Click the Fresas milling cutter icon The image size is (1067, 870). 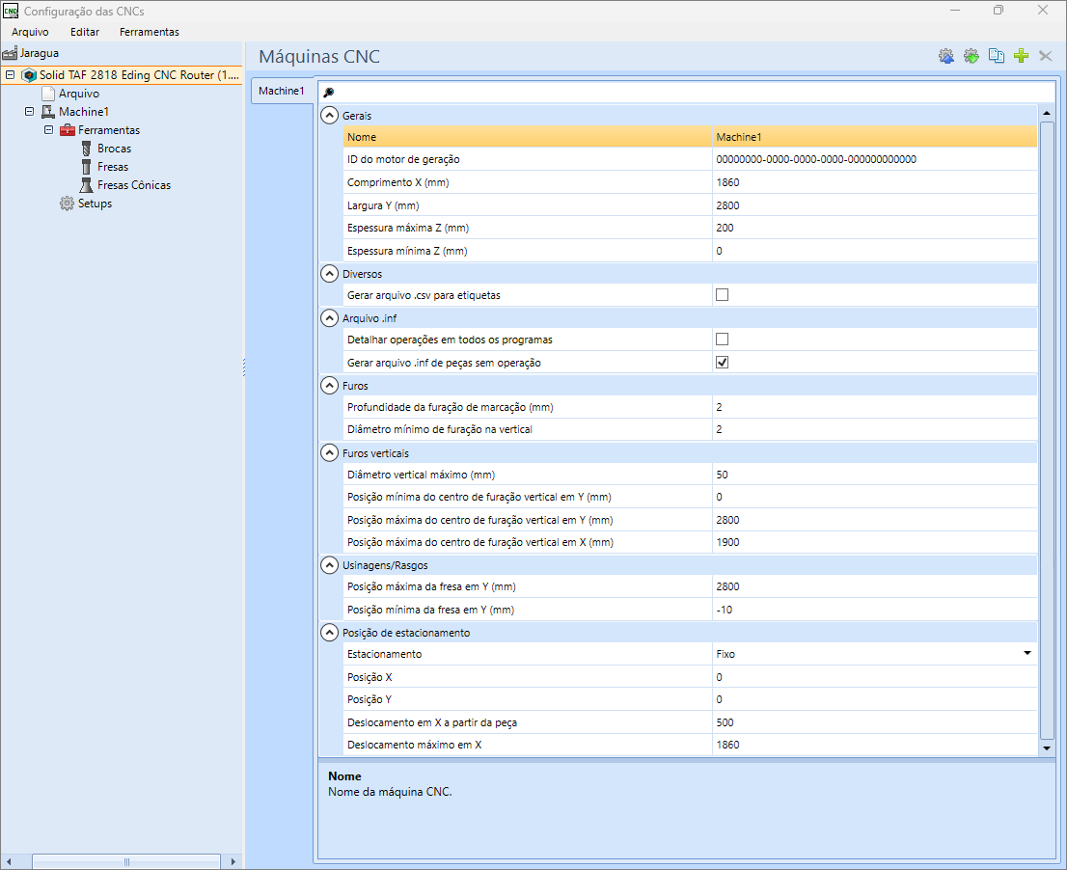pos(87,167)
